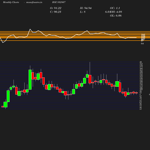Image resolution: width=150 pixels, height=150 pixels.
Task: Click the '64' axis label under the indicator
Action: coord(142,43)
